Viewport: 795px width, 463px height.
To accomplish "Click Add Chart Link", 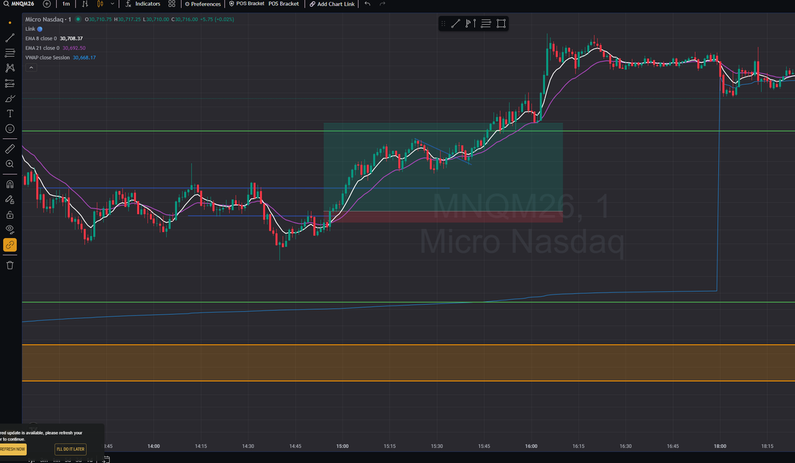I will click(x=332, y=4).
